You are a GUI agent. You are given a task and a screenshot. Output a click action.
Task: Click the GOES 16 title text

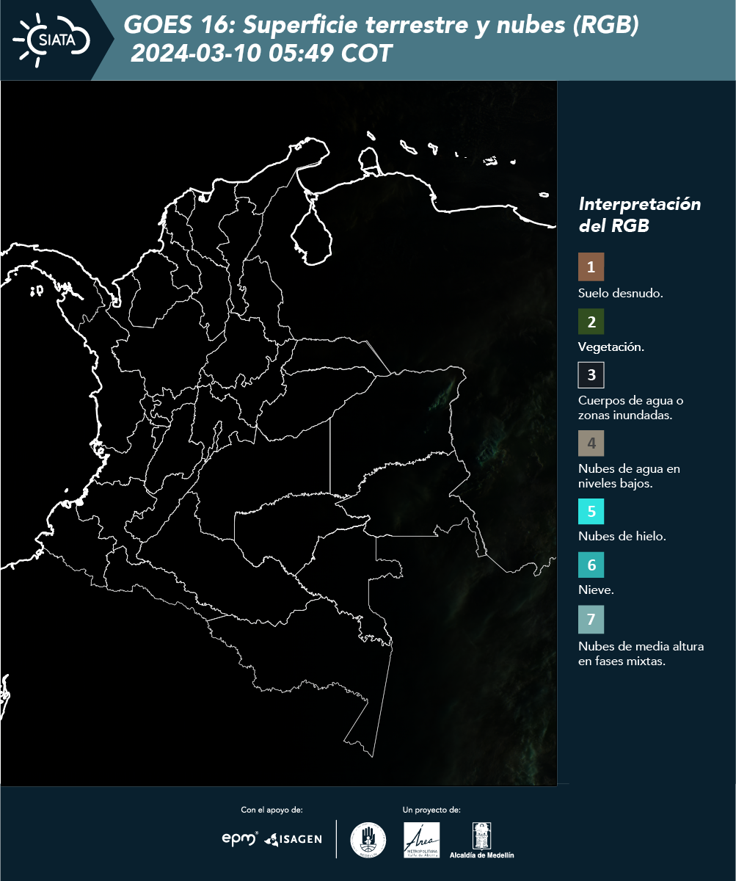(382, 26)
